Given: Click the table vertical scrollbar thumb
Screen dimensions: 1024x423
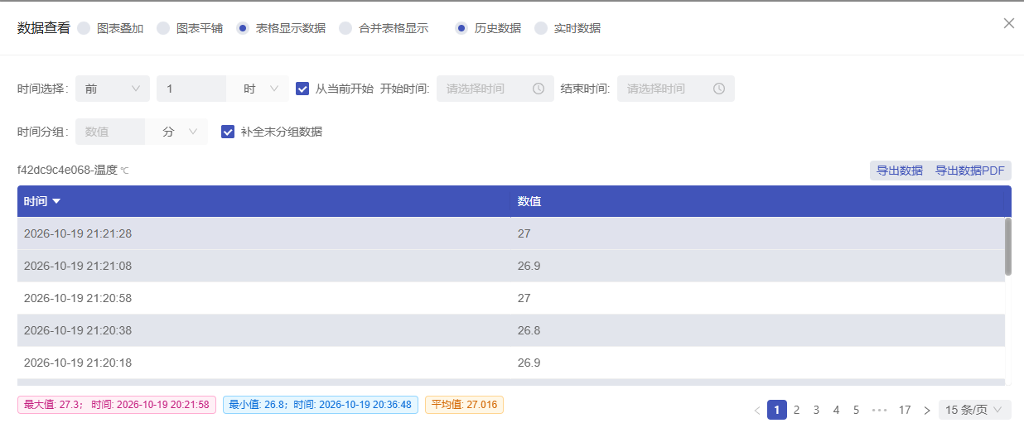Looking at the screenshot, I should pyautogui.click(x=1008, y=247).
